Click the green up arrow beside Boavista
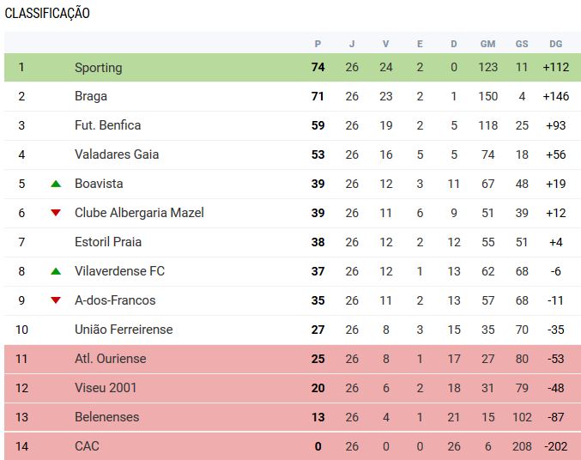This screenshot has height=460, width=581. (56, 184)
